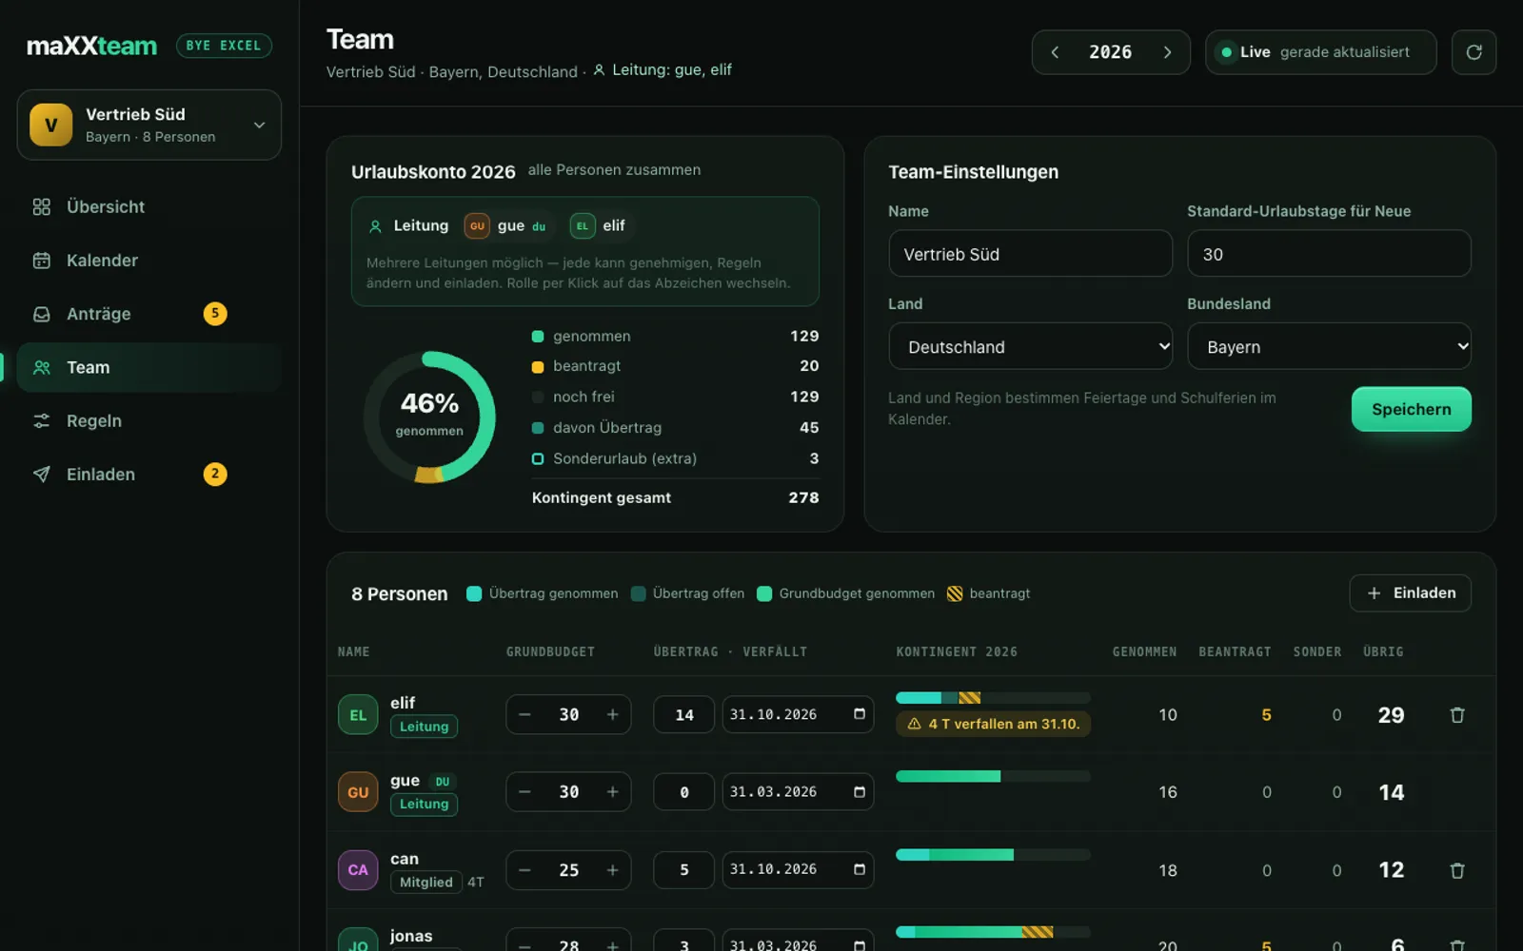The height and width of the screenshot is (951, 1523).
Task: Click the refresh icon button
Action: tap(1474, 52)
